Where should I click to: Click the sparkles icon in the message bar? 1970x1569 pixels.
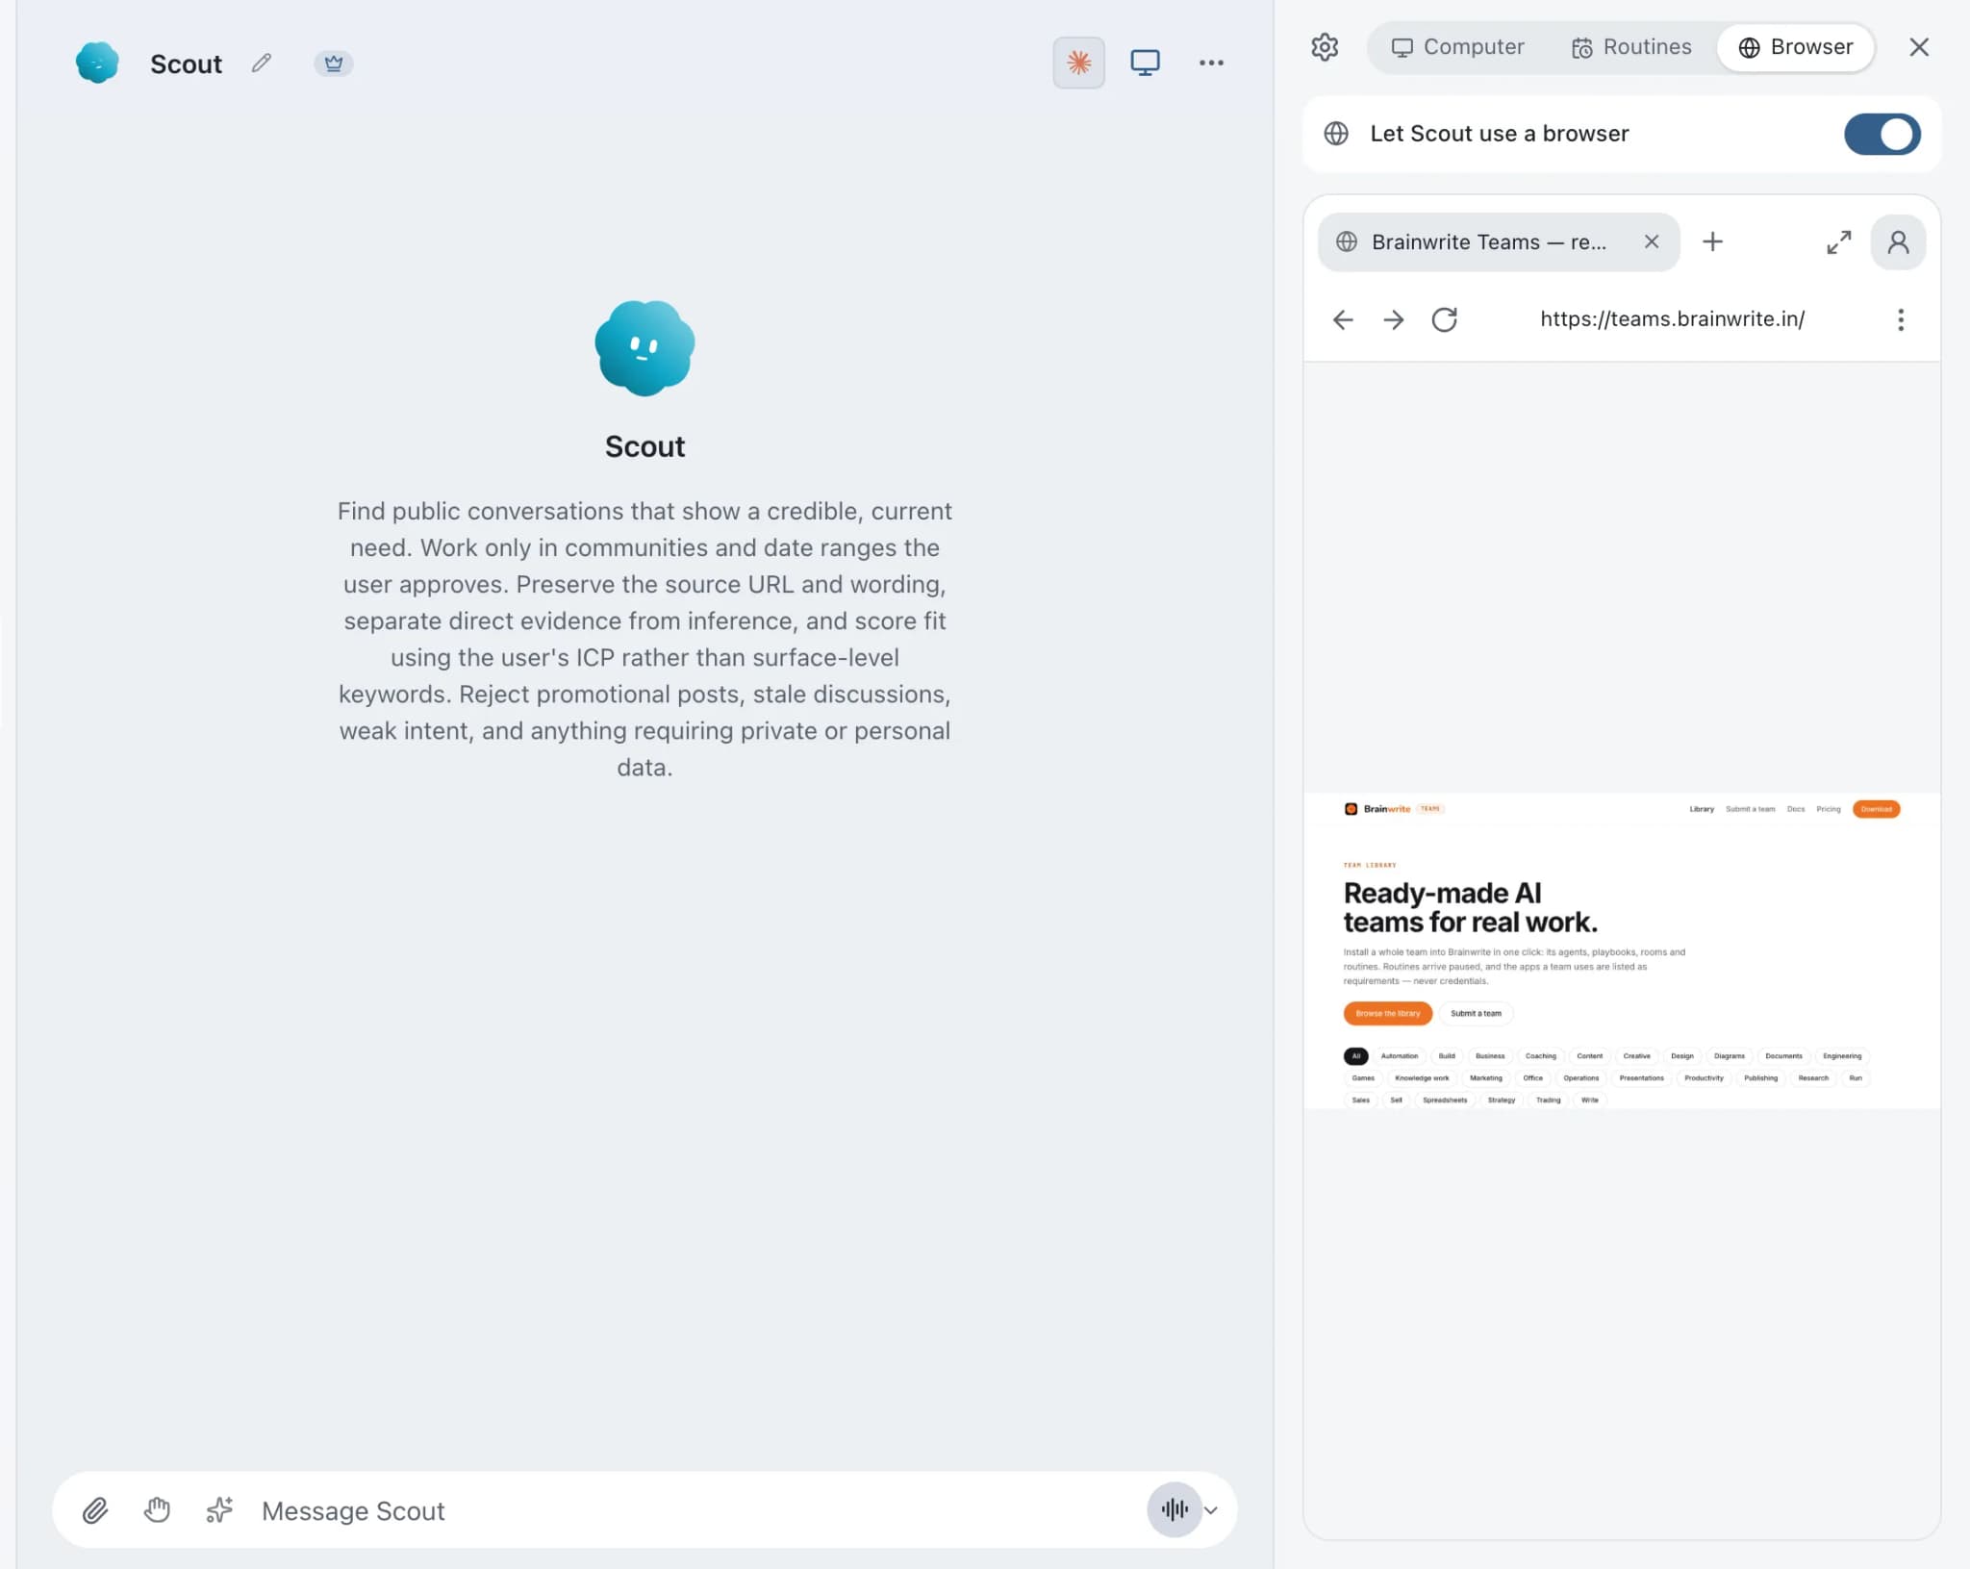point(219,1510)
